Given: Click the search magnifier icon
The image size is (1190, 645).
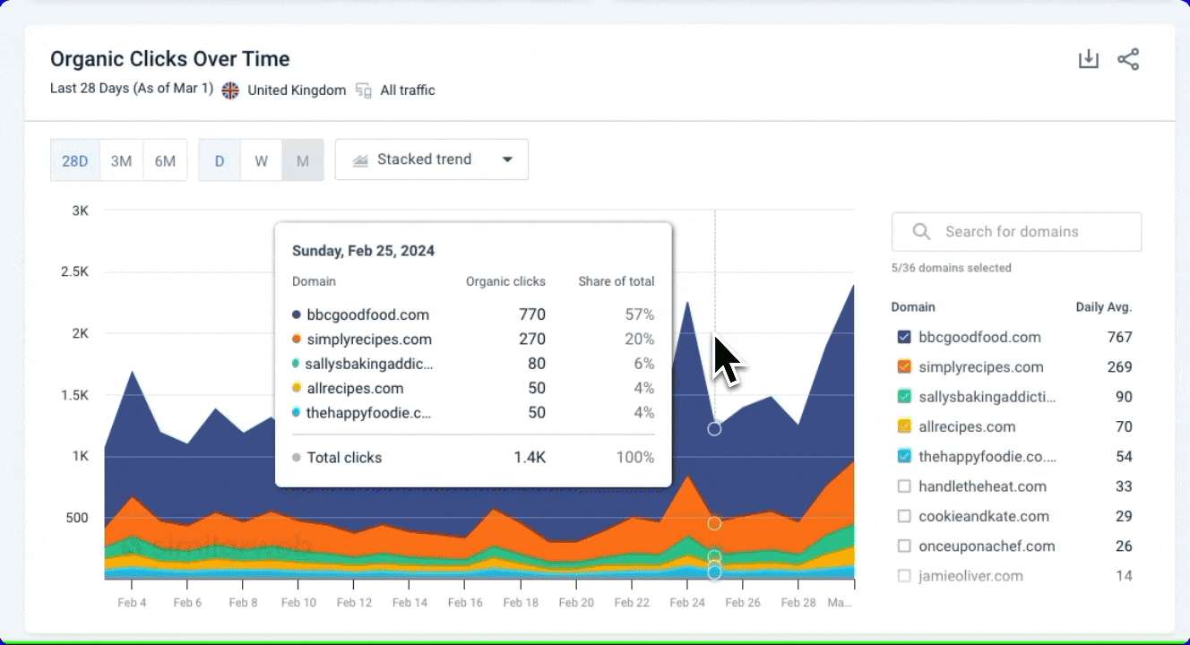Looking at the screenshot, I should (921, 231).
